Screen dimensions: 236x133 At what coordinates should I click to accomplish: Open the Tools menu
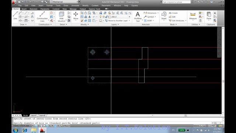coord(58,6)
